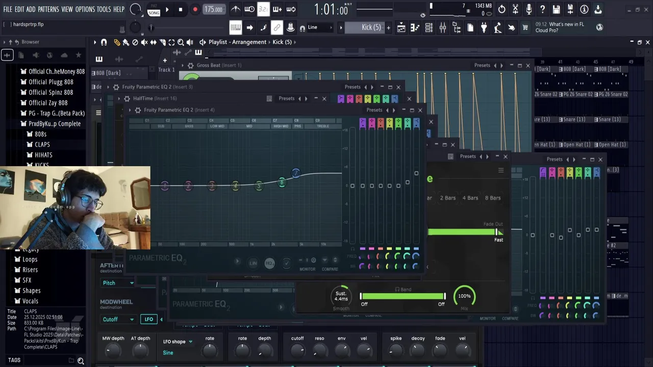Toggle typing keyboard to piano
This screenshot has height=367, width=653.
tap(236, 28)
